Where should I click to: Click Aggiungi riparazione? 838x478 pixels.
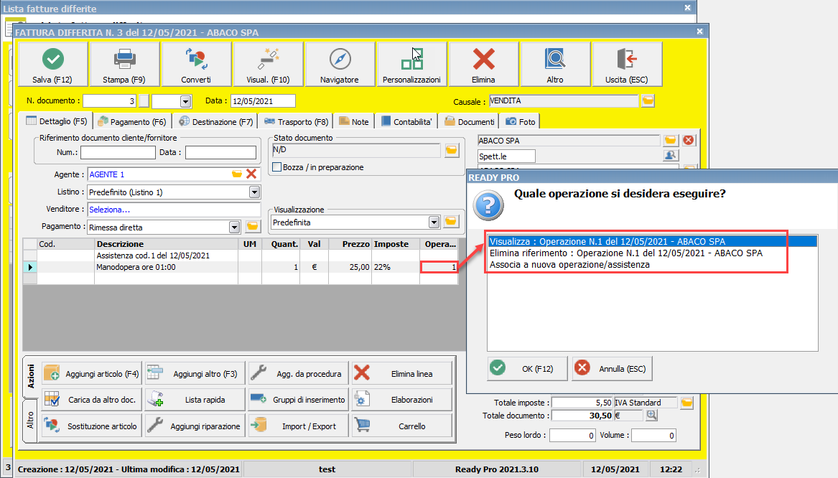[x=195, y=426]
